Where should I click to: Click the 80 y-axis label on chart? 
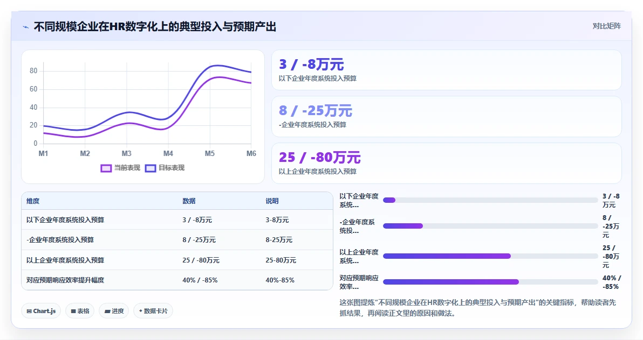pyautogui.click(x=33, y=71)
